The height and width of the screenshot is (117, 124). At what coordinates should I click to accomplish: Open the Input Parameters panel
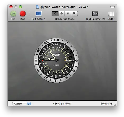pyautogui.click(x=95, y=13)
